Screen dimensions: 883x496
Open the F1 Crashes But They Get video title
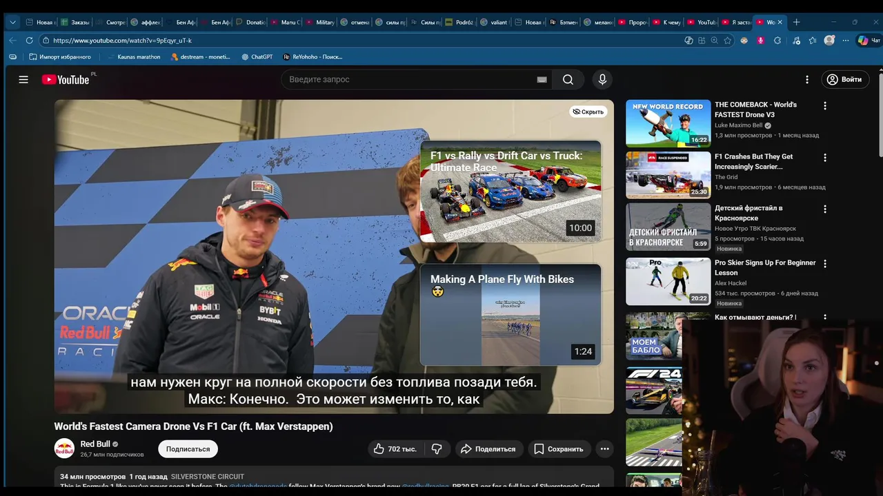(754, 161)
